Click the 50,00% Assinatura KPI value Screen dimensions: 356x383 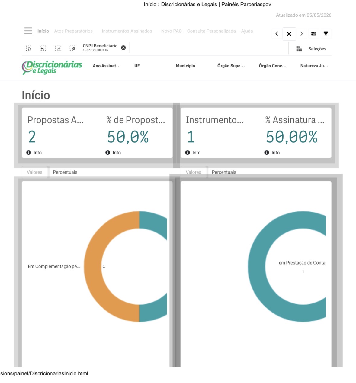[x=292, y=137]
